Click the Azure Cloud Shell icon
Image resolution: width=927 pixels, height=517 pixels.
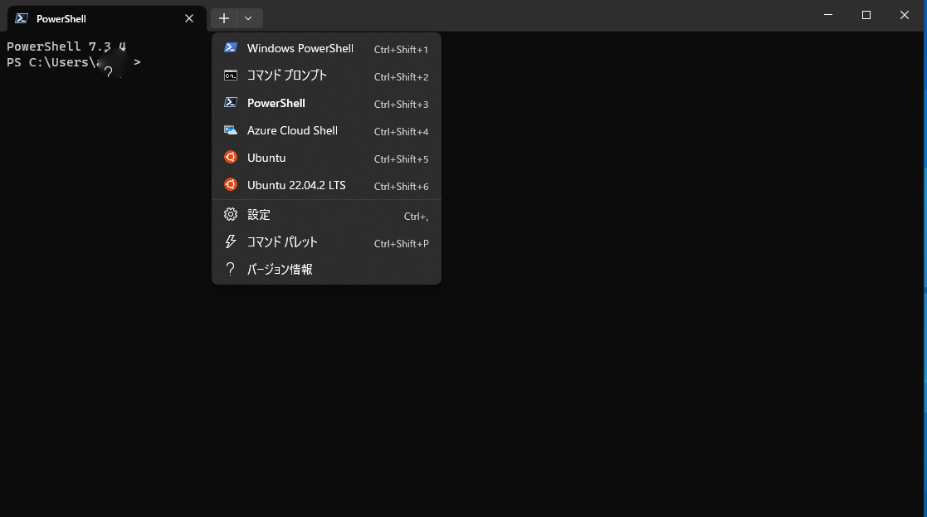(231, 130)
